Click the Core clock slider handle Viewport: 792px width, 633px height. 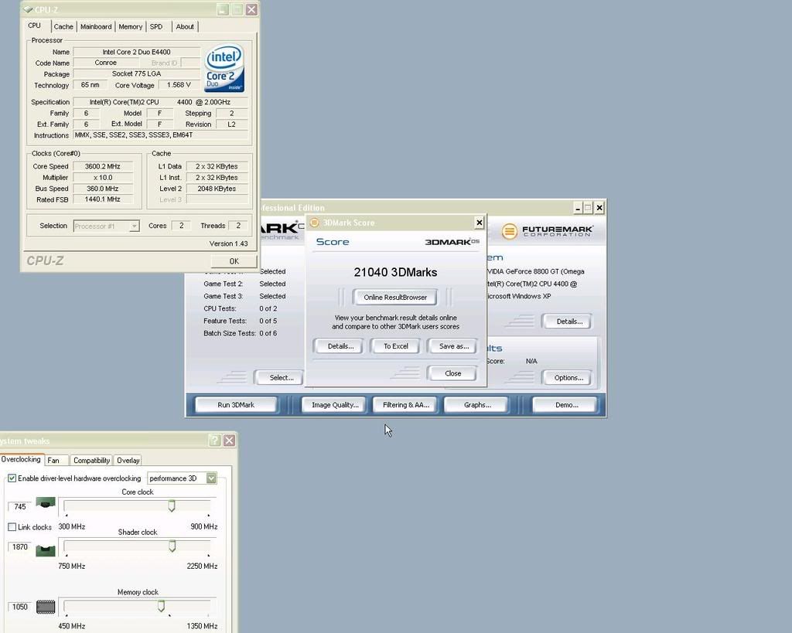tap(172, 505)
